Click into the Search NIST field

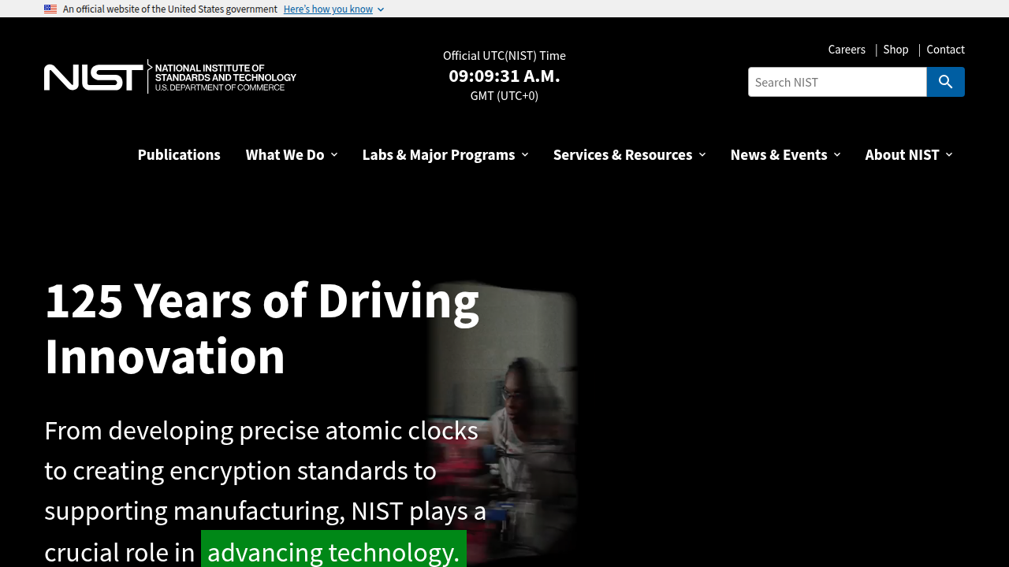coord(837,82)
